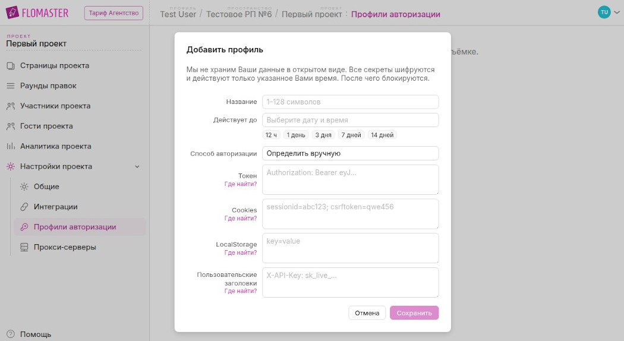This screenshot has height=341, width=624.
Task: Click Тестовое РП №6 breadcrumb
Action: 239,14
